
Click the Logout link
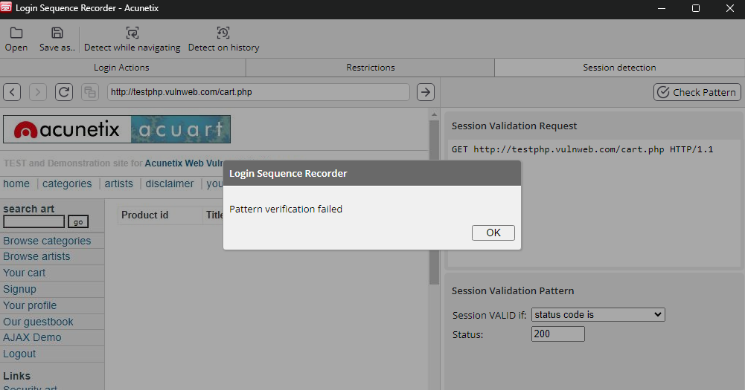click(x=19, y=354)
